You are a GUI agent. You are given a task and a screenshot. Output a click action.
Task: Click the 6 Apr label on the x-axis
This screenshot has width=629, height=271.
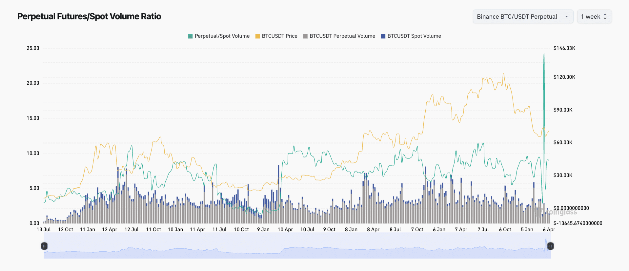(x=549, y=230)
